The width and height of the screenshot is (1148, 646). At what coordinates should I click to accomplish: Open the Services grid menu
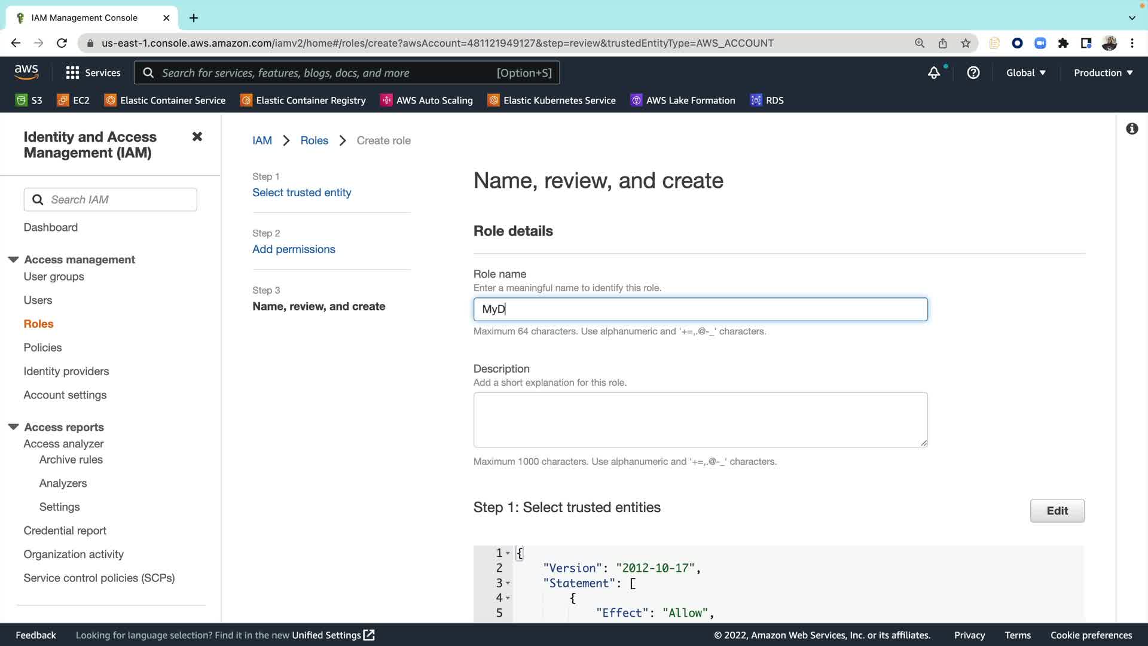pyautogui.click(x=93, y=72)
